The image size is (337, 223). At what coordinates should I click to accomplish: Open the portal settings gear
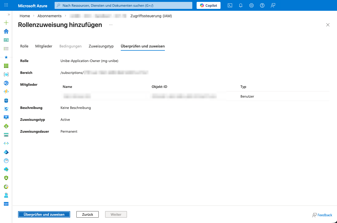(x=251, y=5)
